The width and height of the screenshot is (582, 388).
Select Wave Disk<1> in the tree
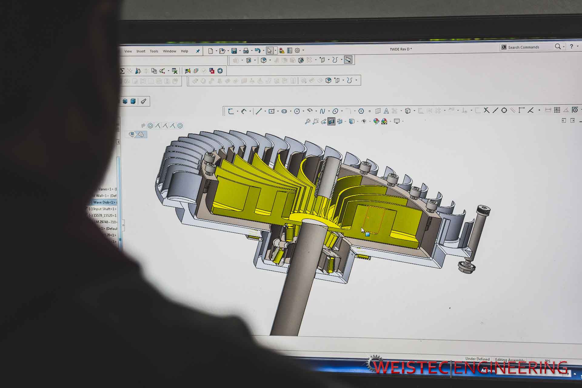(x=104, y=202)
